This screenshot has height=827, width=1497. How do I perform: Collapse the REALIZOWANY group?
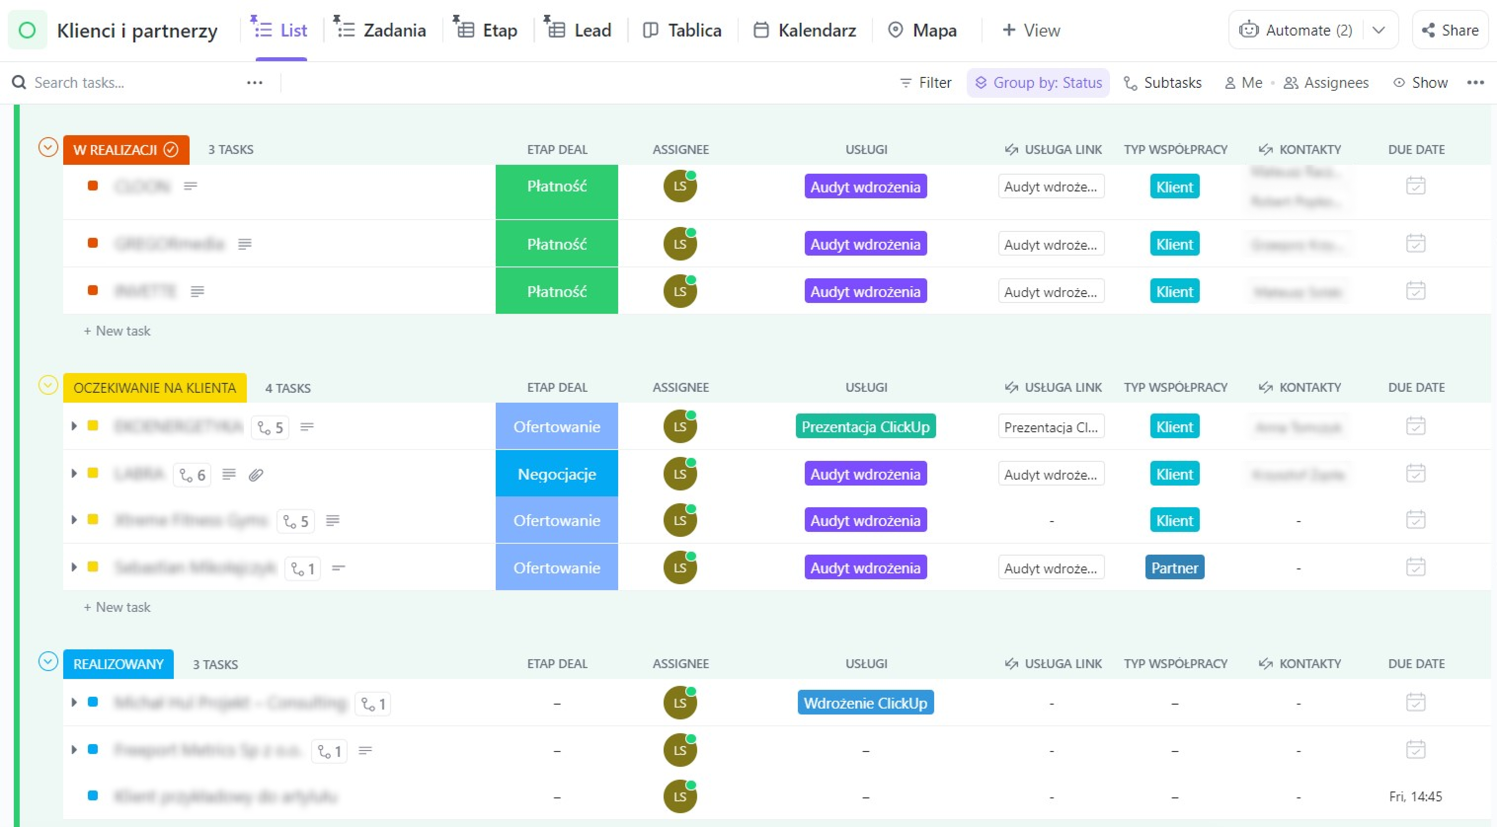point(48,662)
